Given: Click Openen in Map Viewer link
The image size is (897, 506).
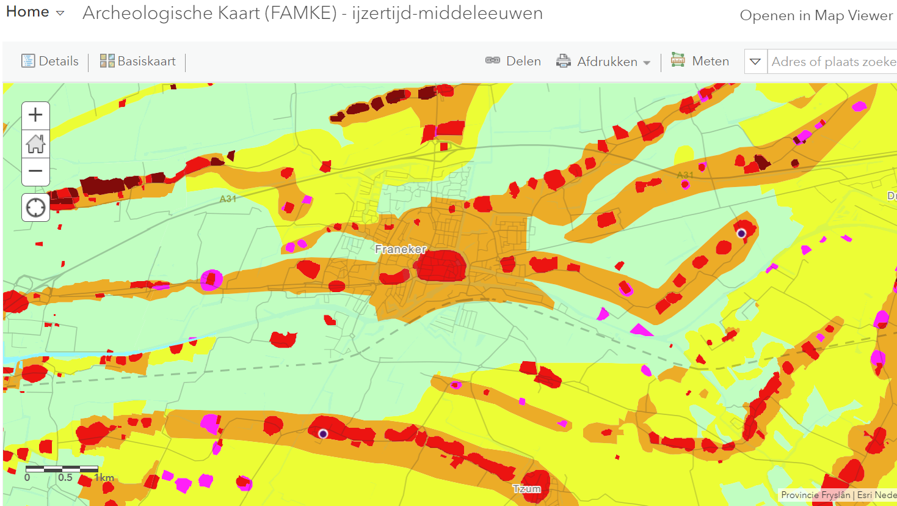Looking at the screenshot, I should [x=816, y=15].
